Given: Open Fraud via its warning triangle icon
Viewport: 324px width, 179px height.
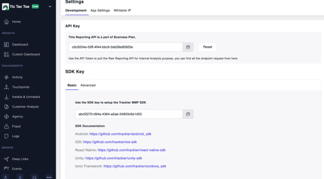Looking at the screenshot, I should 6,126.
